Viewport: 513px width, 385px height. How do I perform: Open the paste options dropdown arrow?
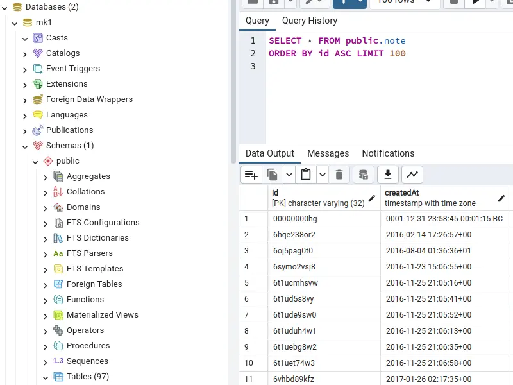(x=322, y=175)
